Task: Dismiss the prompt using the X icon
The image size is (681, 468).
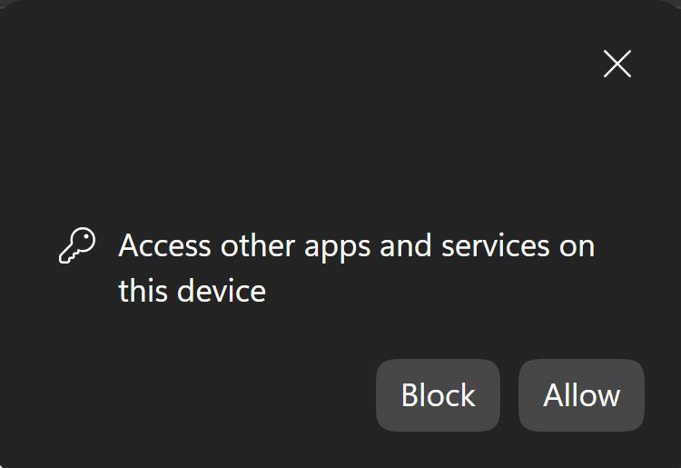Action: (x=617, y=64)
